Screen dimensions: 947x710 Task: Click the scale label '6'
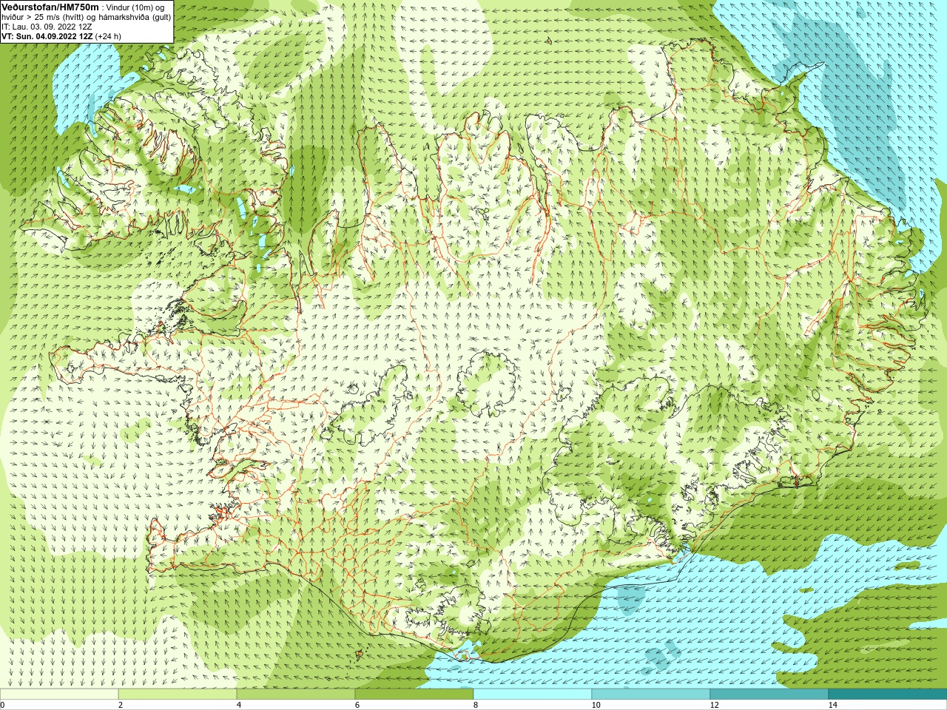(357, 705)
